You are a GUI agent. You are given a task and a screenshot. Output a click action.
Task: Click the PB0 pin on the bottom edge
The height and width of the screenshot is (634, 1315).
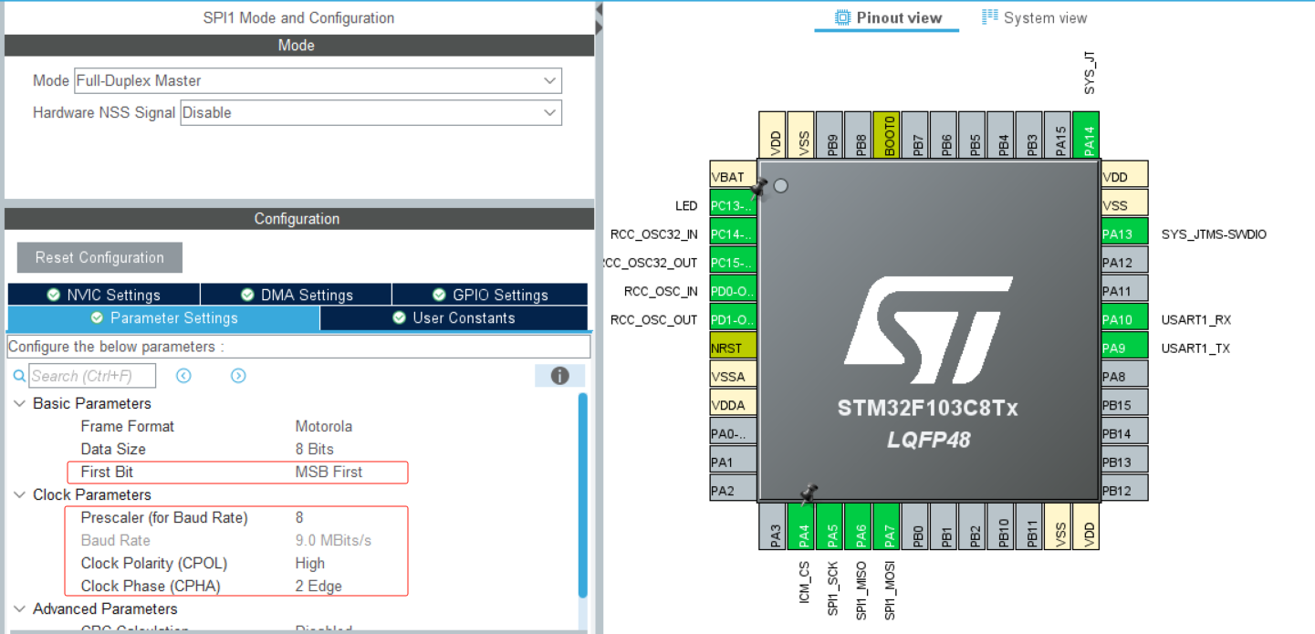[x=916, y=525]
